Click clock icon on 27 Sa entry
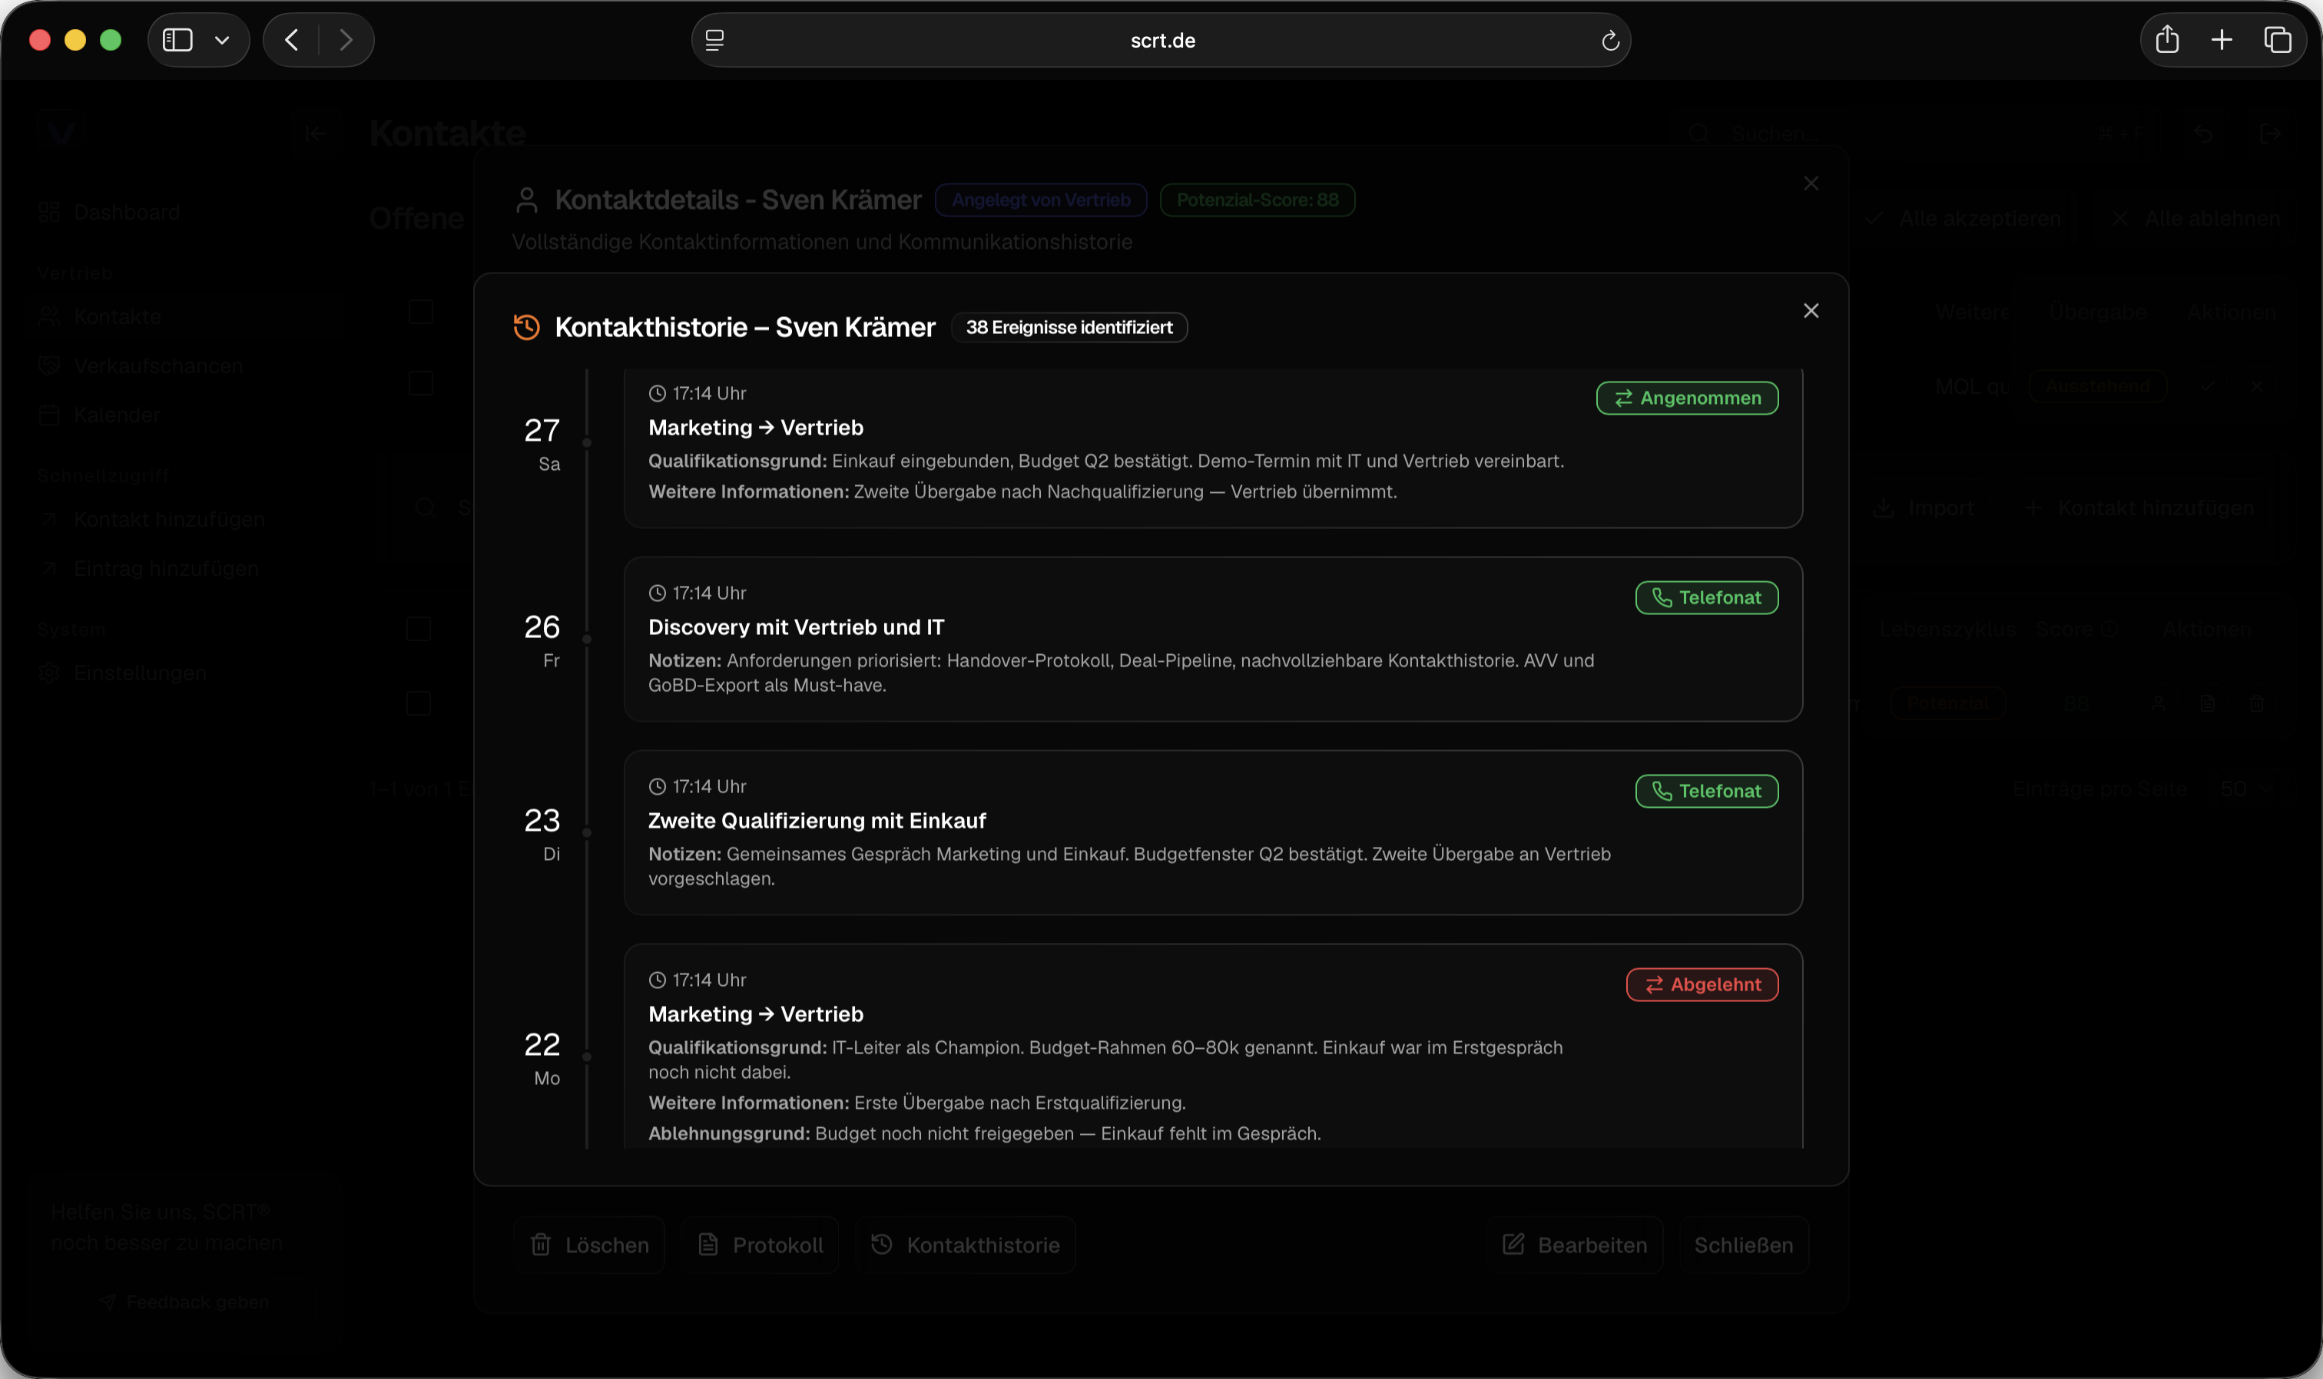This screenshot has height=1379, width=2323. pyautogui.click(x=656, y=393)
